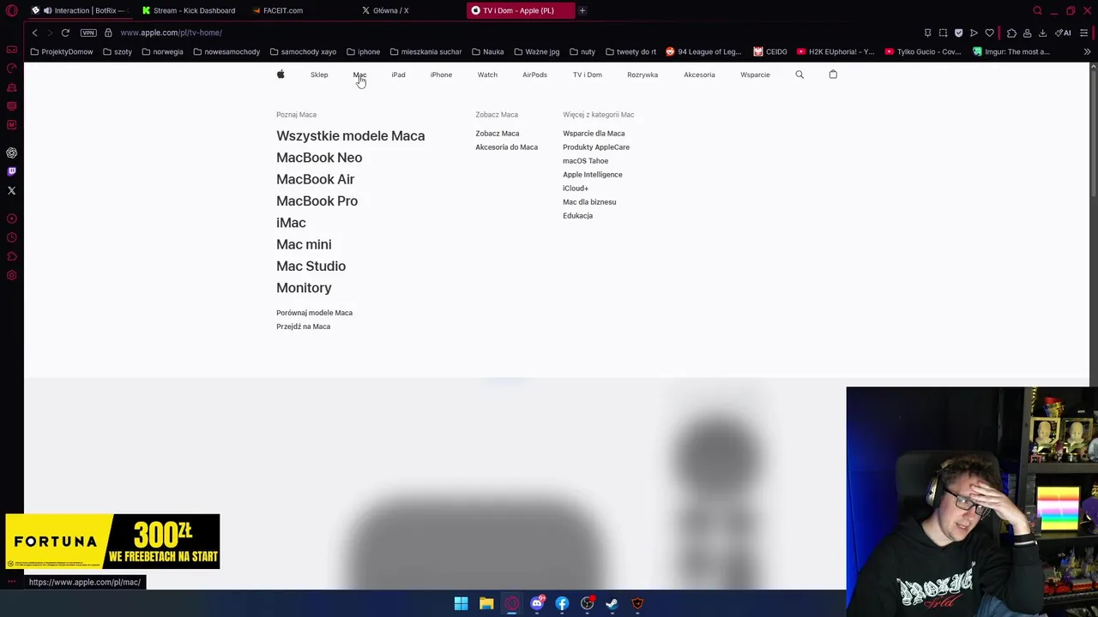Open extensions cube icon in sidebar
Screen dimensions: 1098x617
11,256
